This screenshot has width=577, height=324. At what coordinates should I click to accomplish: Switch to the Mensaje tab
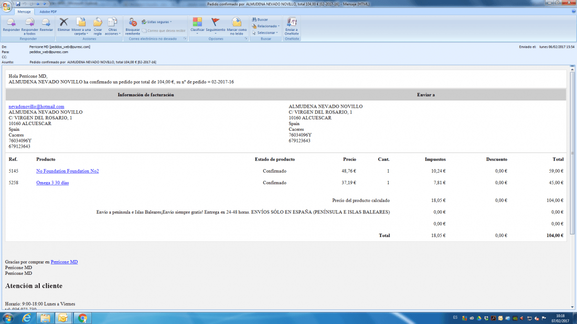[24, 12]
